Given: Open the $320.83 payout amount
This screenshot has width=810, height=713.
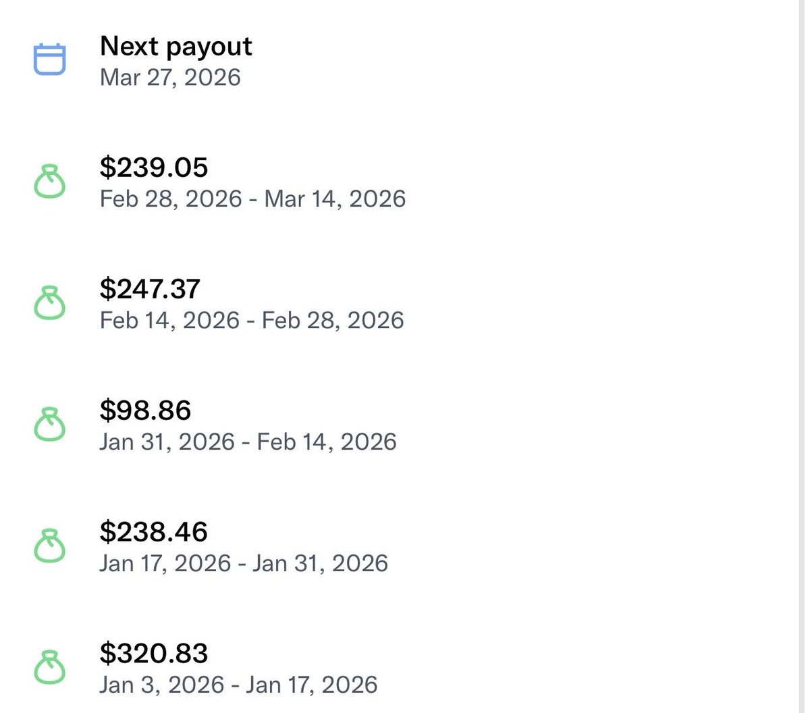Looking at the screenshot, I should [154, 653].
